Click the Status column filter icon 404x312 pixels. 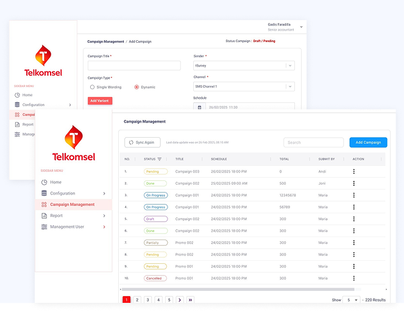(160, 159)
